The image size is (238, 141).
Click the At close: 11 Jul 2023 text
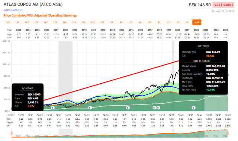[223, 11]
